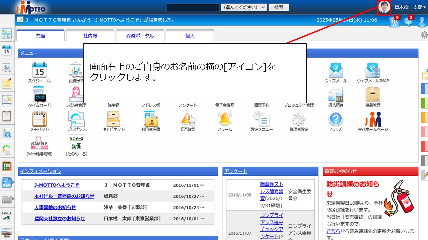The height and width of the screenshot is (240, 428).
Task: Open the 設定メニュー gear icon
Action: [261, 119]
